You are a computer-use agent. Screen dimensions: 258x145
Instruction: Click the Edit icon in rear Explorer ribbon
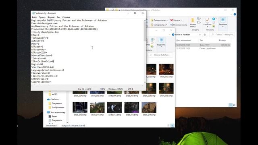click(x=214, y=23)
